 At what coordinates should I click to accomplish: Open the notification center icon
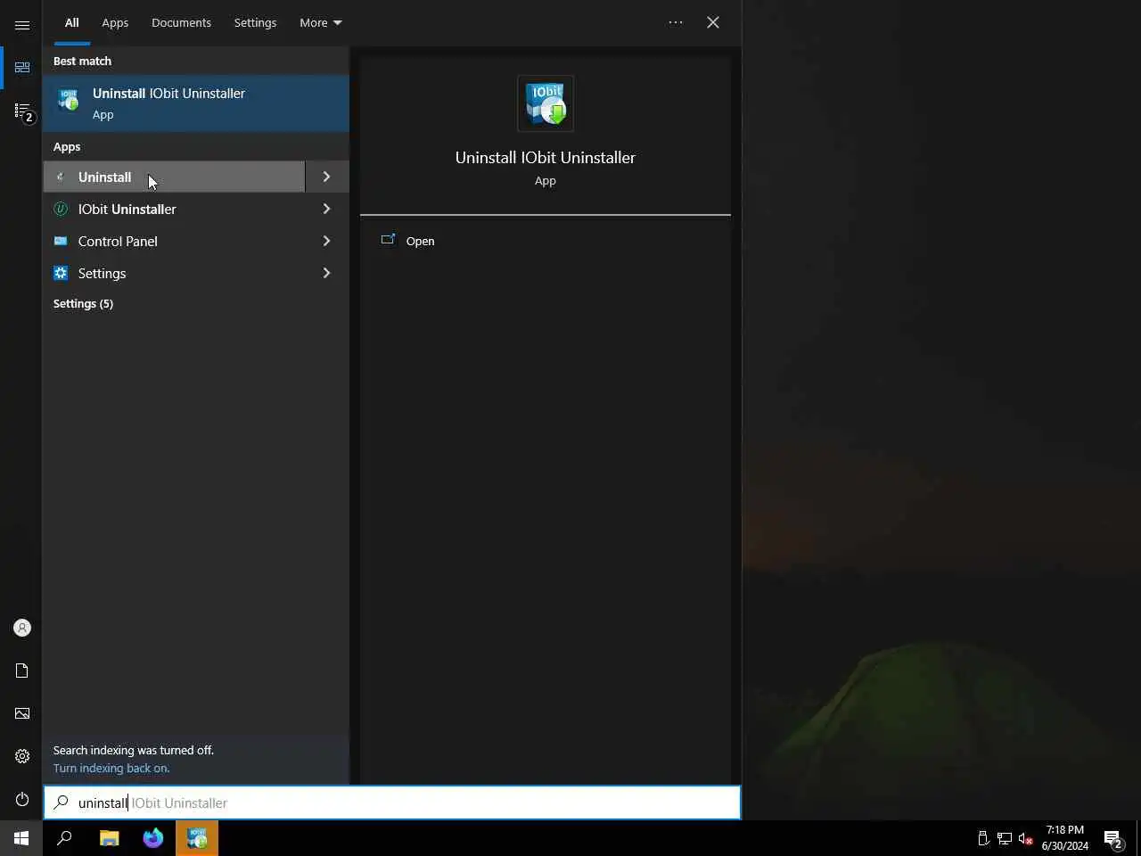(x=1113, y=838)
